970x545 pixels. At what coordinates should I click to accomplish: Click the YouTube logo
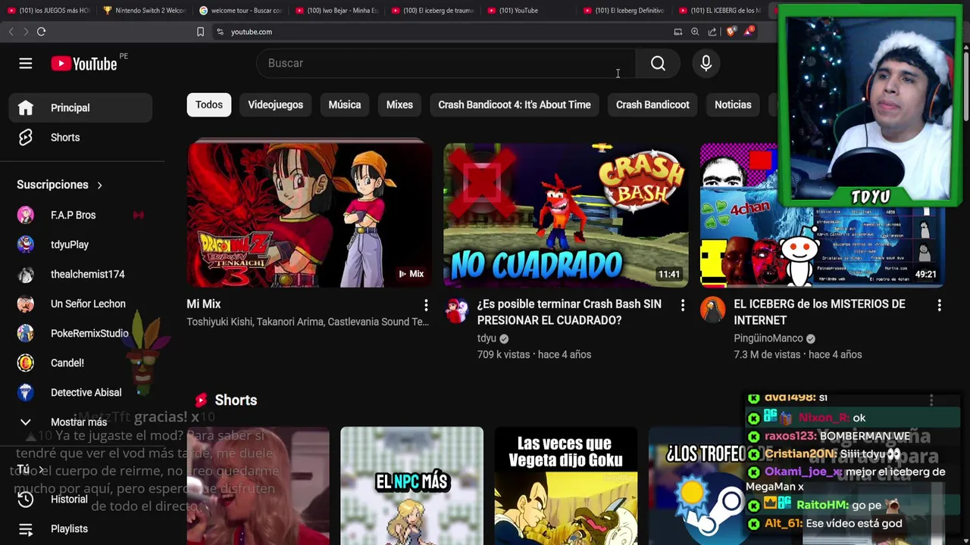coord(84,64)
